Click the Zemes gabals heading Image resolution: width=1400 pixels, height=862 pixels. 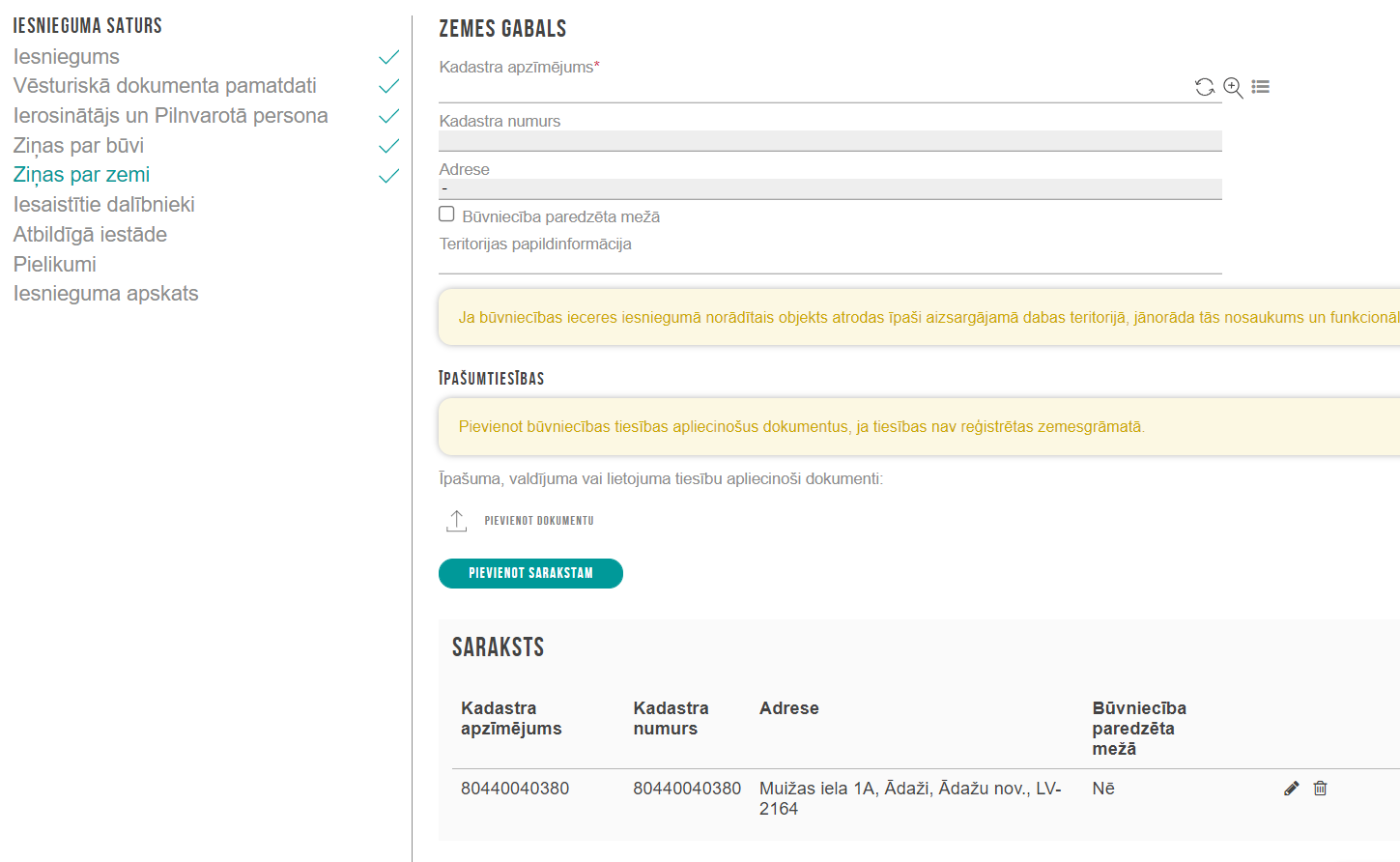pyautogui.click(x=502, y=29)
